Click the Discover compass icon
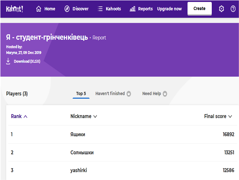Image resolution: width=239 pixels, height=180 pixels. coord(67,9)
